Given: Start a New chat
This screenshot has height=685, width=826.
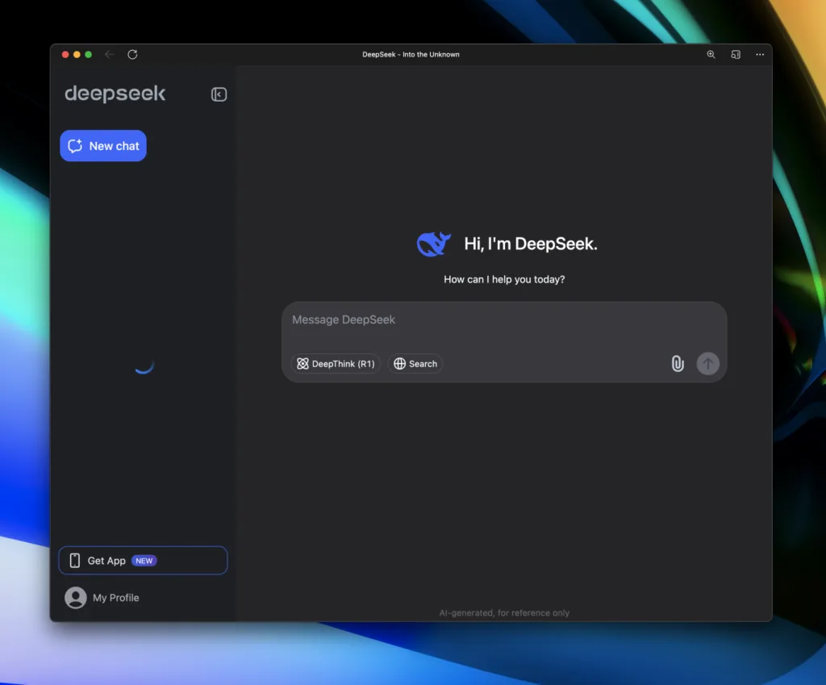Looking at the screenshot, I should point(103,146).
